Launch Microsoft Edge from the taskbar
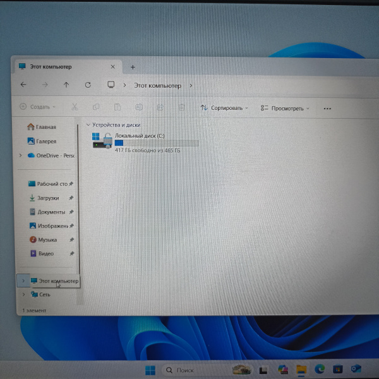 (x=320, y=369)
